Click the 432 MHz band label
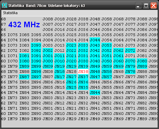This screenshot has width=159, height=129. click(x=24, y=24)
